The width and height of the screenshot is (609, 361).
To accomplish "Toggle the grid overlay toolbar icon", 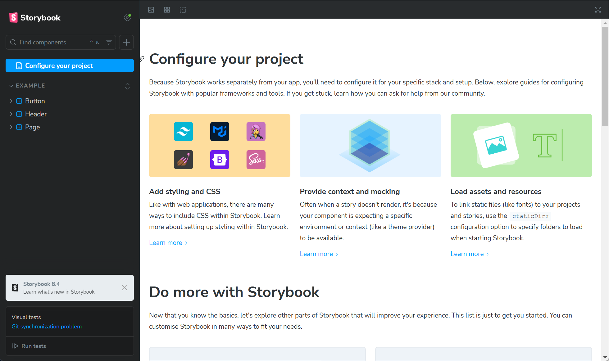I will tap(167, 10).
